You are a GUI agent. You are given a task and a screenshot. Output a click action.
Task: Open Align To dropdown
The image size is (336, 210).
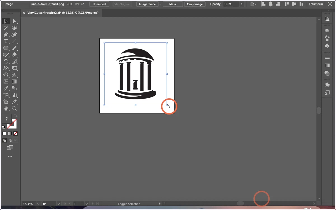(253, 4)
